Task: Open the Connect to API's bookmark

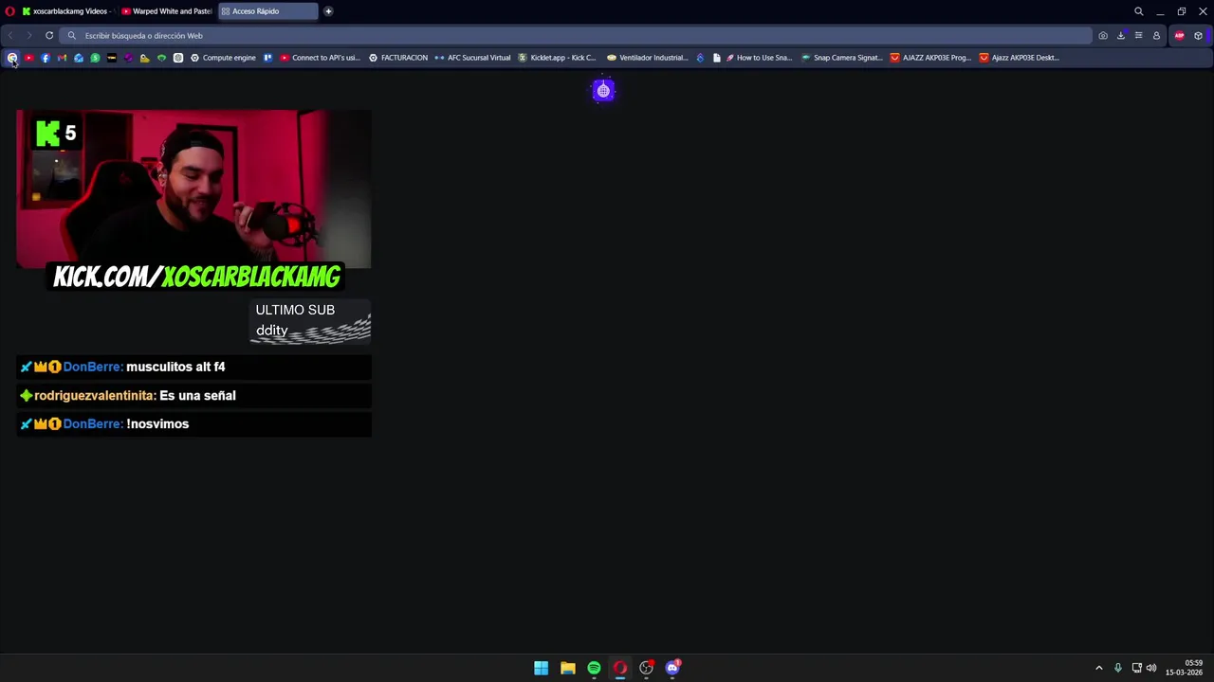Action: point(320,58)
